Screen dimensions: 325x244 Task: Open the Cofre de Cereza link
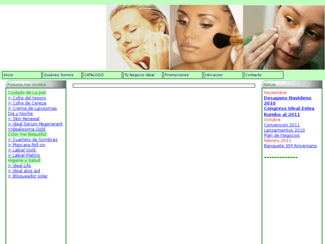(x=27, y=103)
